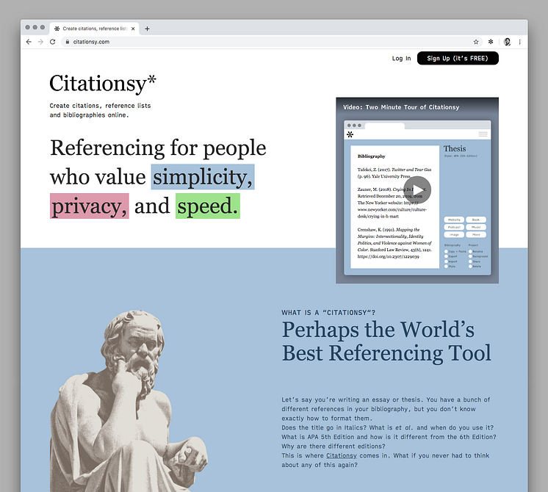This screenshot has width=548, height=492.
Task: Click the Image pill in video preview
Action: (x=454, y=235)
